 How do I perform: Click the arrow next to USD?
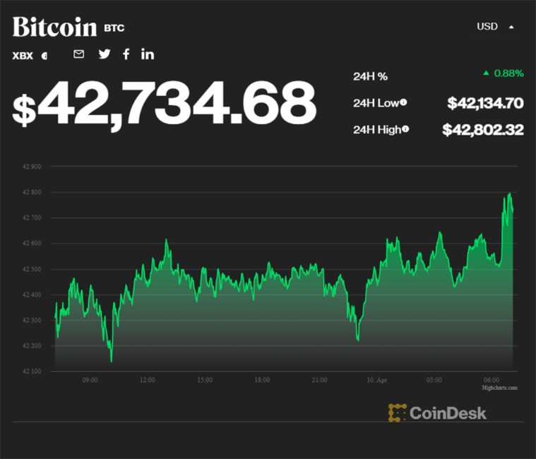click(x=511, y=27)
